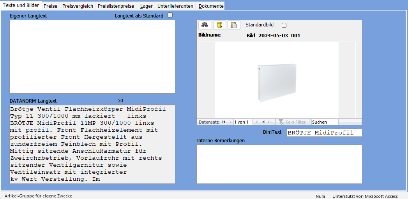Click empty gray field next to 50
408x199 pixels.
pos(153,100)
